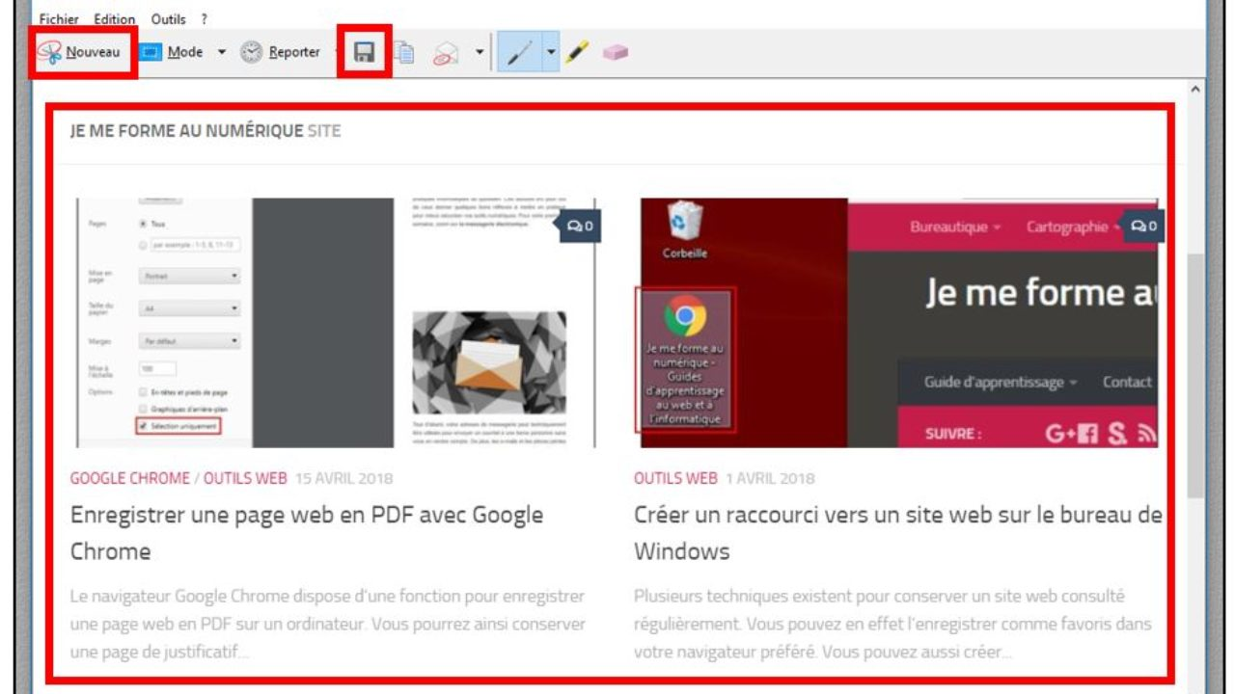Select the pink eraser tool
Viewport: 1235px width, 694px height.
click(x=615, y=52)
